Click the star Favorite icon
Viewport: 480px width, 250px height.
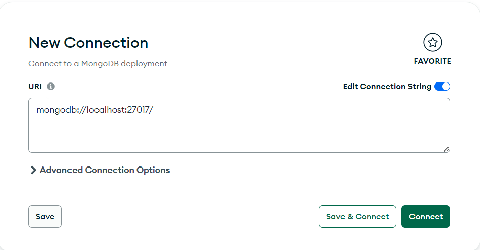point(432,42)
